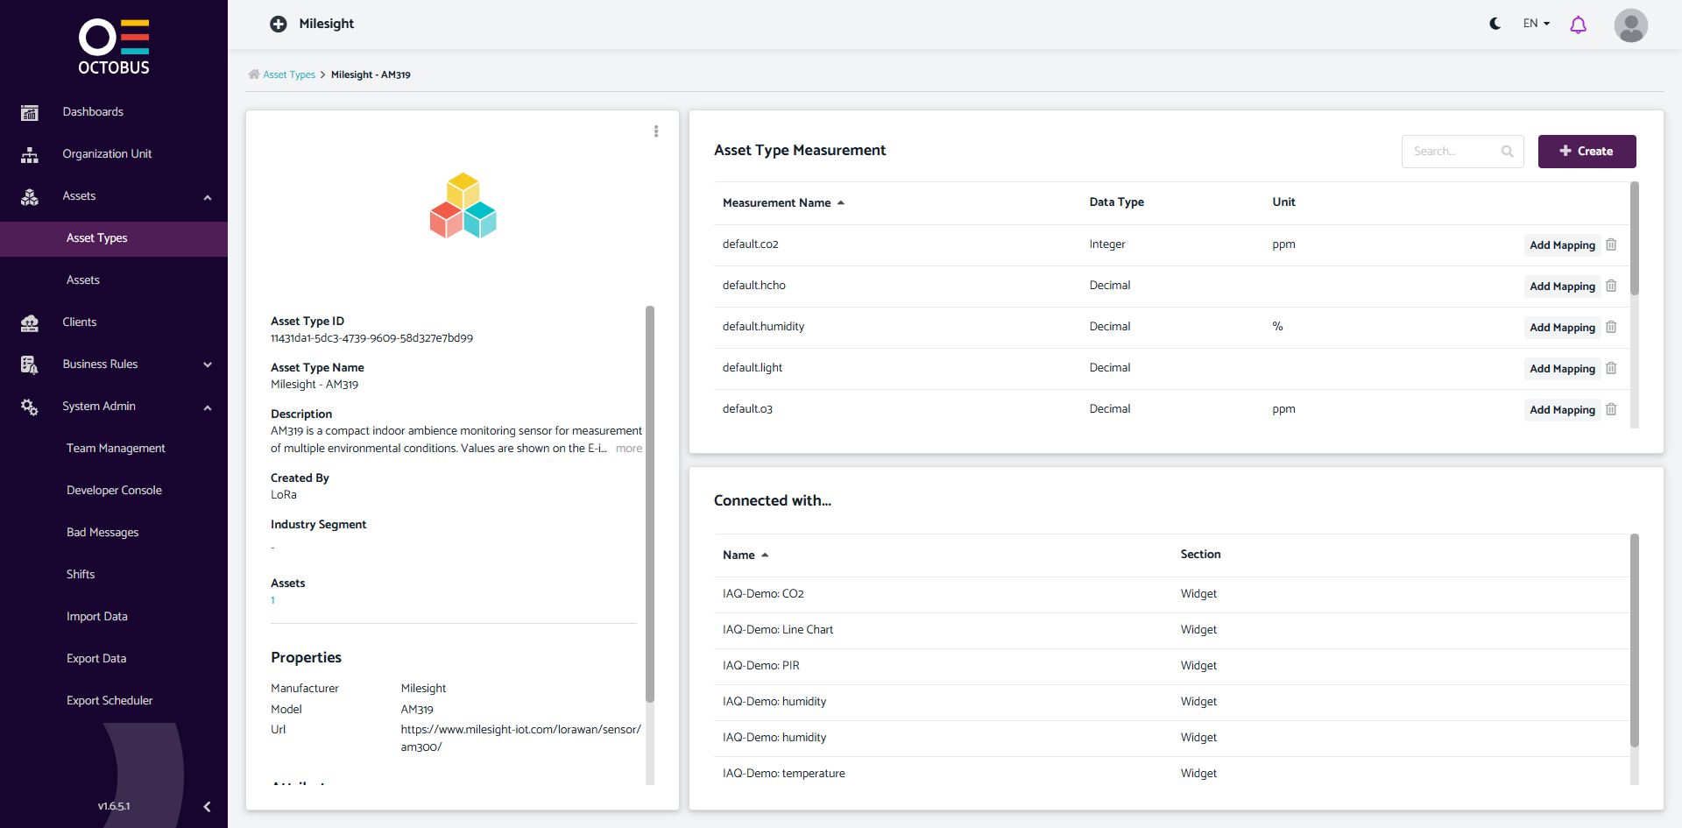Delete the default.light measurement
The height and width of the screenshot is (828, 1682).
coord(1611,368)
